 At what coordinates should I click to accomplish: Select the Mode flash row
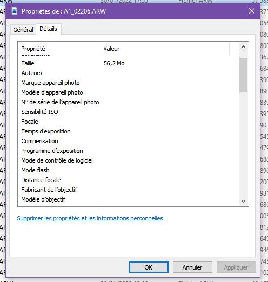(x=129, y=170)
